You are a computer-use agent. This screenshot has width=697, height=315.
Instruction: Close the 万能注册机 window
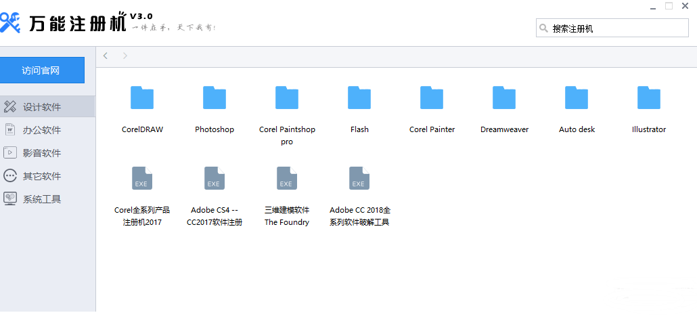[x=685, y=6]
